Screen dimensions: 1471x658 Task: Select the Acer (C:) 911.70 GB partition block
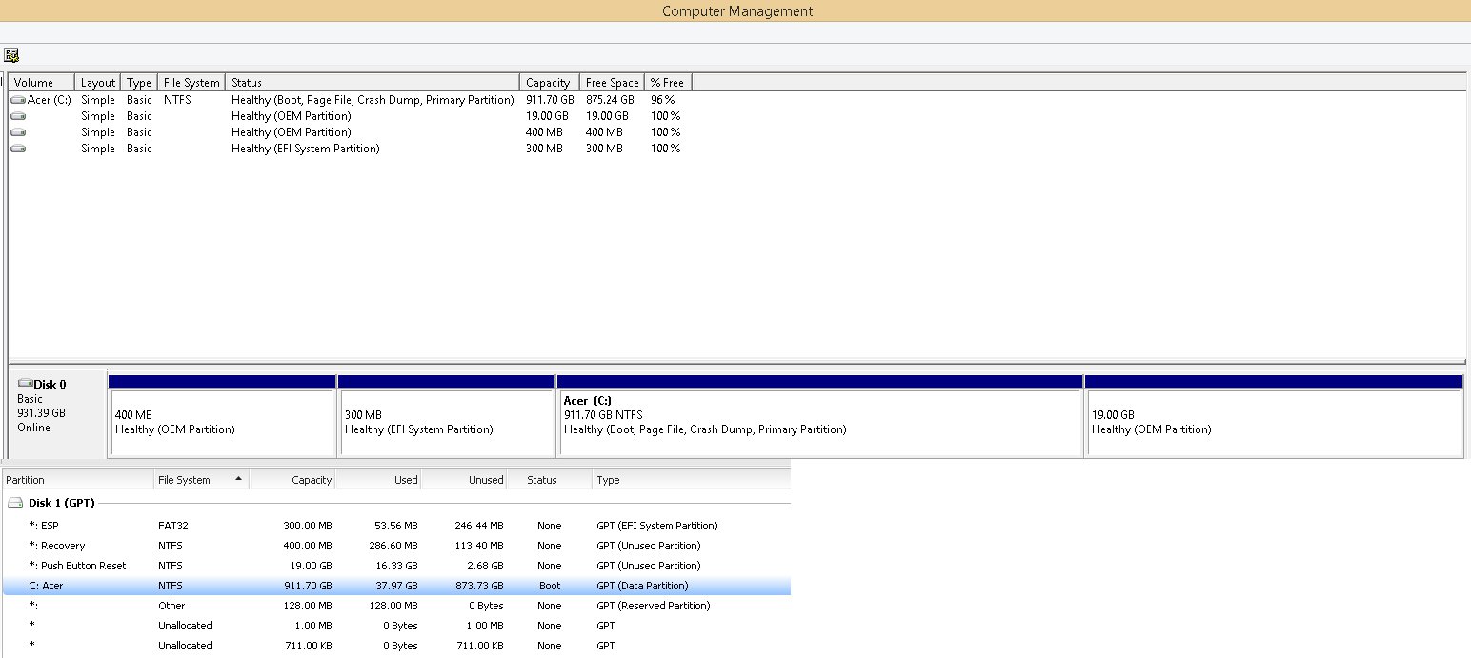(819, 422)
